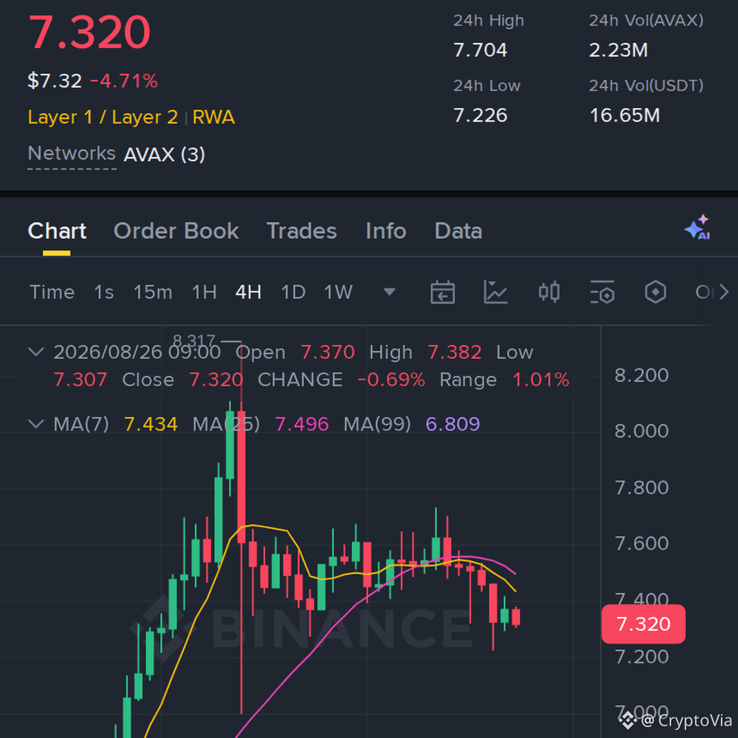Viewport: 738px width, 738px height.
Task: Click the 24h Vol(USDT) value 16.65M
Action: pyautogui.click(x=625, y=115)
